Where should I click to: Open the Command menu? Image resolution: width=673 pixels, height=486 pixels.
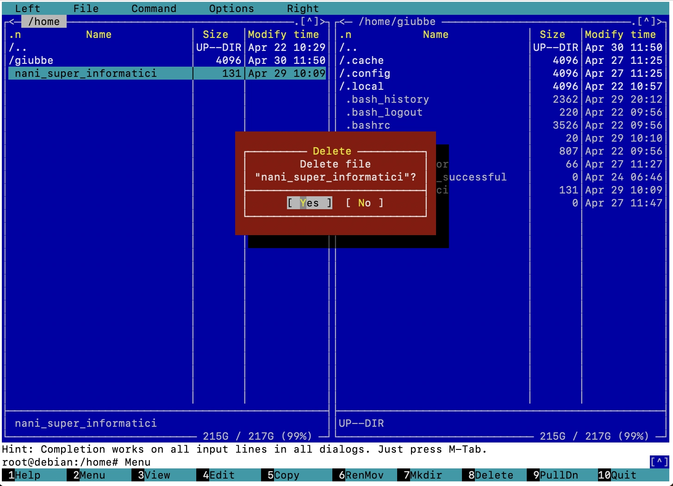pos(154,8)
